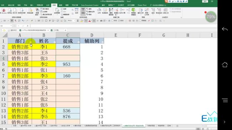The image size is (232, 130).
Task: Click the camera icon in quick toolbar
Action: 101,21
